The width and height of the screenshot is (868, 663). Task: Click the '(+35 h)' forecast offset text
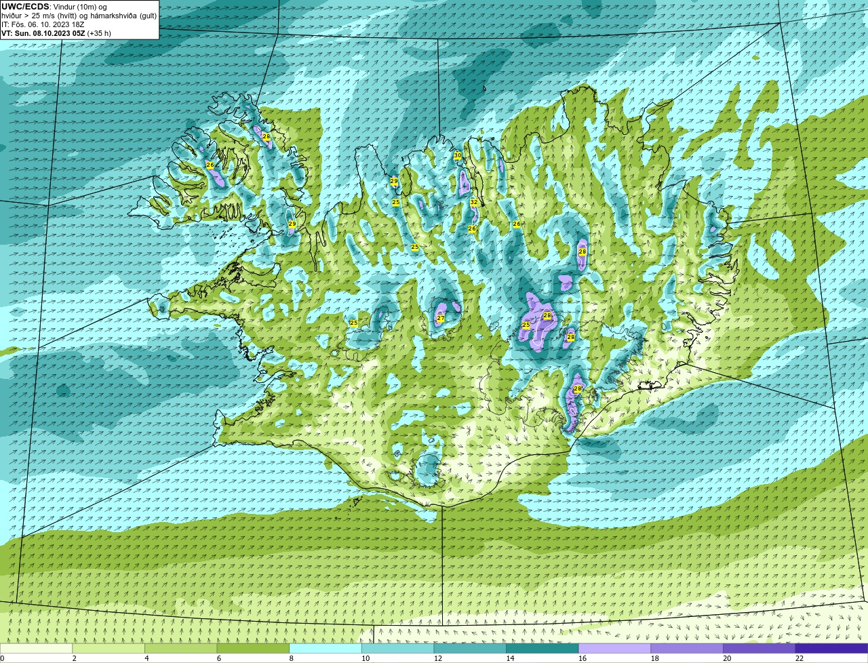pos(99,33)
